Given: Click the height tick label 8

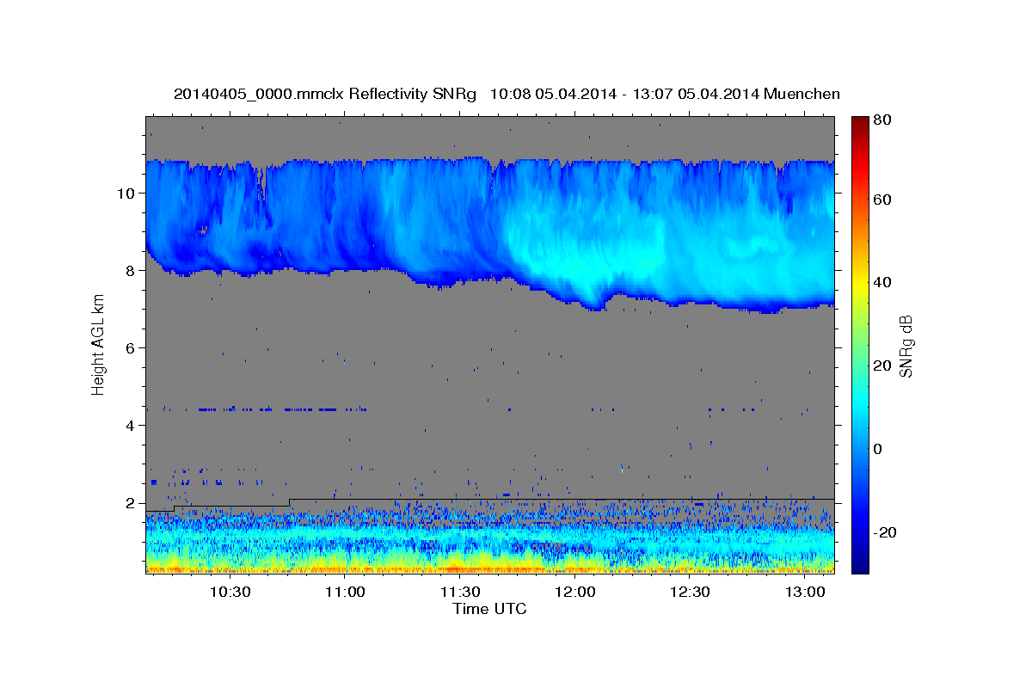Looking at the screenshot, I should pyautogui.click(x=129, y=271).
